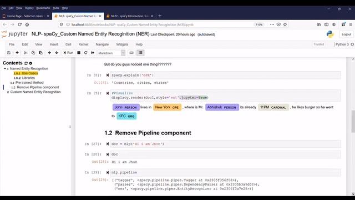The height and width of the screenshot is (200, 355).
Task: Open the Jupyter Edit menu
Action: [x=25, y=44]
